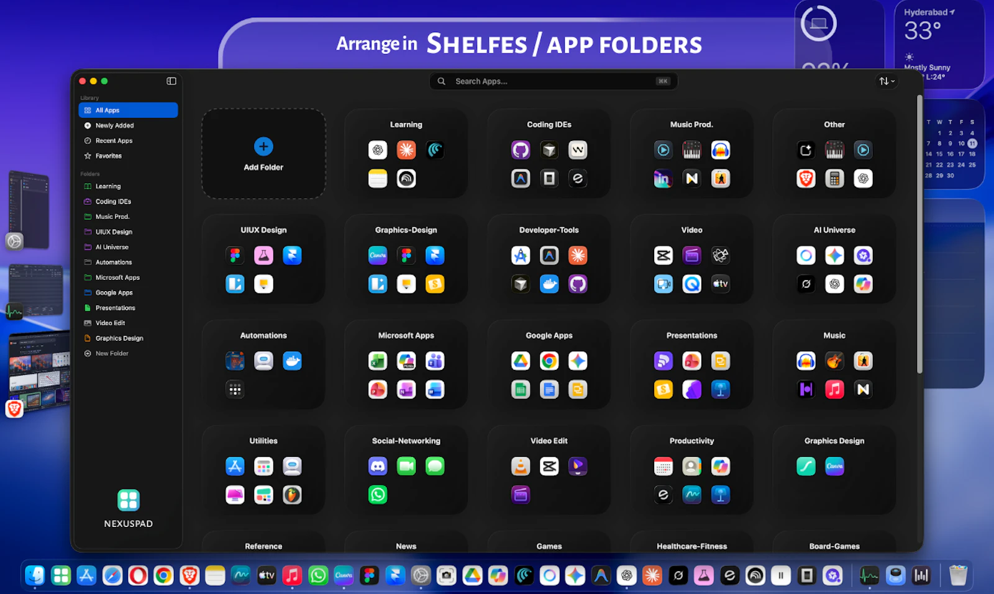Open Keynote icon in Presentations folder

tap(721, 389)
